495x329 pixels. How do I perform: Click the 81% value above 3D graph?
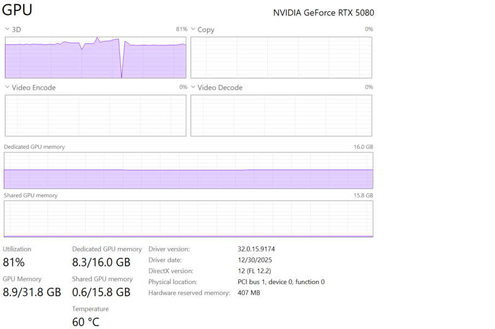(182, 29)
